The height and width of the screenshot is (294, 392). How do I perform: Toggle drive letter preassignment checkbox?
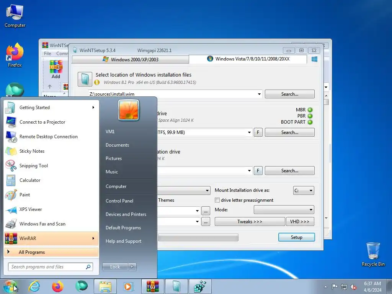pos(217,200)
